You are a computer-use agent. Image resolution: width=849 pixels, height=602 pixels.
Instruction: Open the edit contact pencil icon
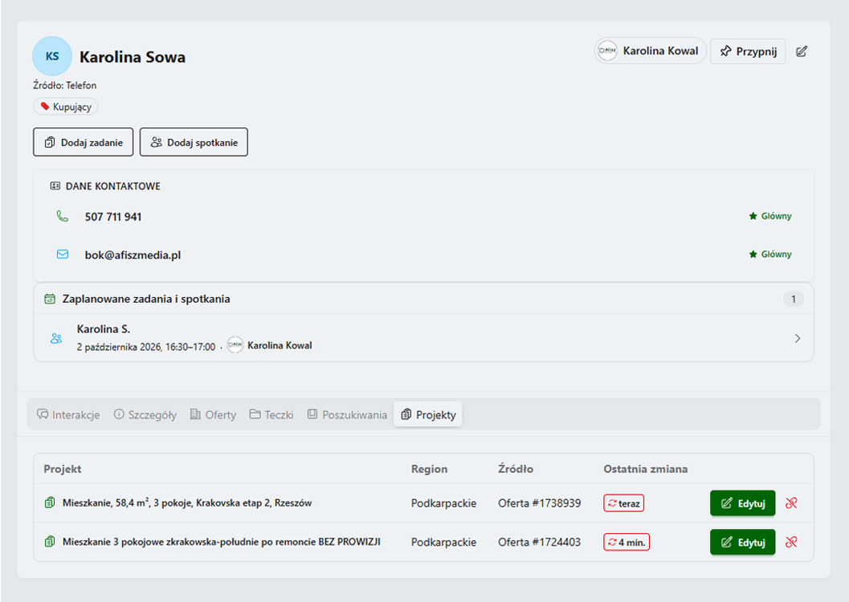(802, 51)
